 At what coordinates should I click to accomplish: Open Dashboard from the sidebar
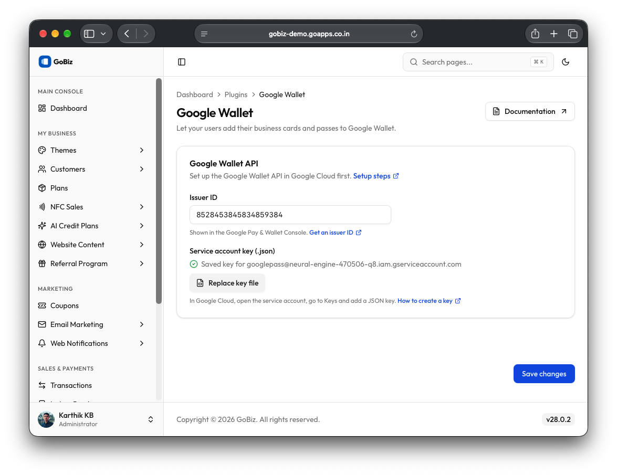(x=92, y=108)
